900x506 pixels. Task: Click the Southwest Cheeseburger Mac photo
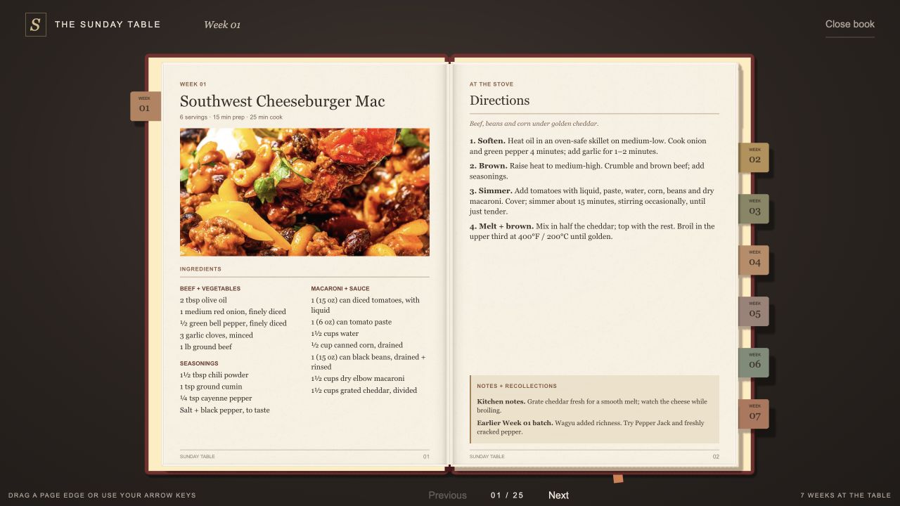(304, 192)
